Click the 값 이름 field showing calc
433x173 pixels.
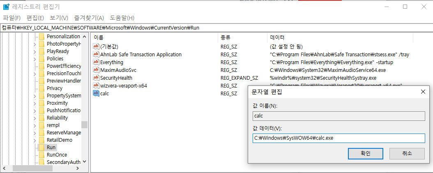coord(339,116)
